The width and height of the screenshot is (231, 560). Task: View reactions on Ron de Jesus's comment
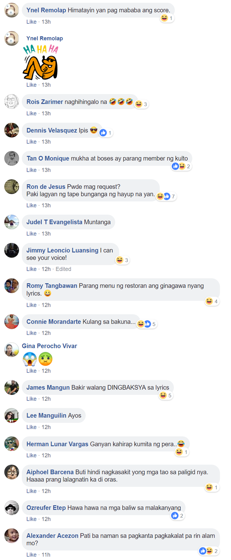[x=166, y=196]
